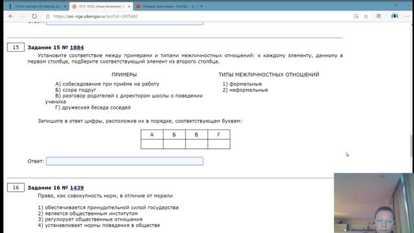
Task: Add page to favorites star
Action: 366,16
